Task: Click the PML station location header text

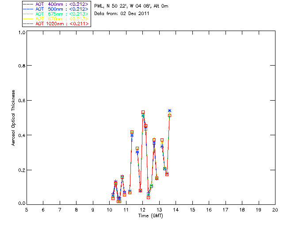Action: [131, 6]
